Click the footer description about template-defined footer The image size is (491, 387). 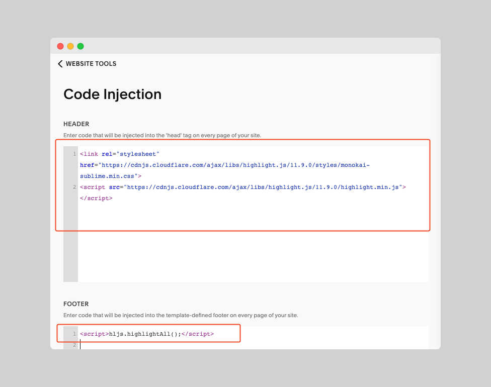181,315
